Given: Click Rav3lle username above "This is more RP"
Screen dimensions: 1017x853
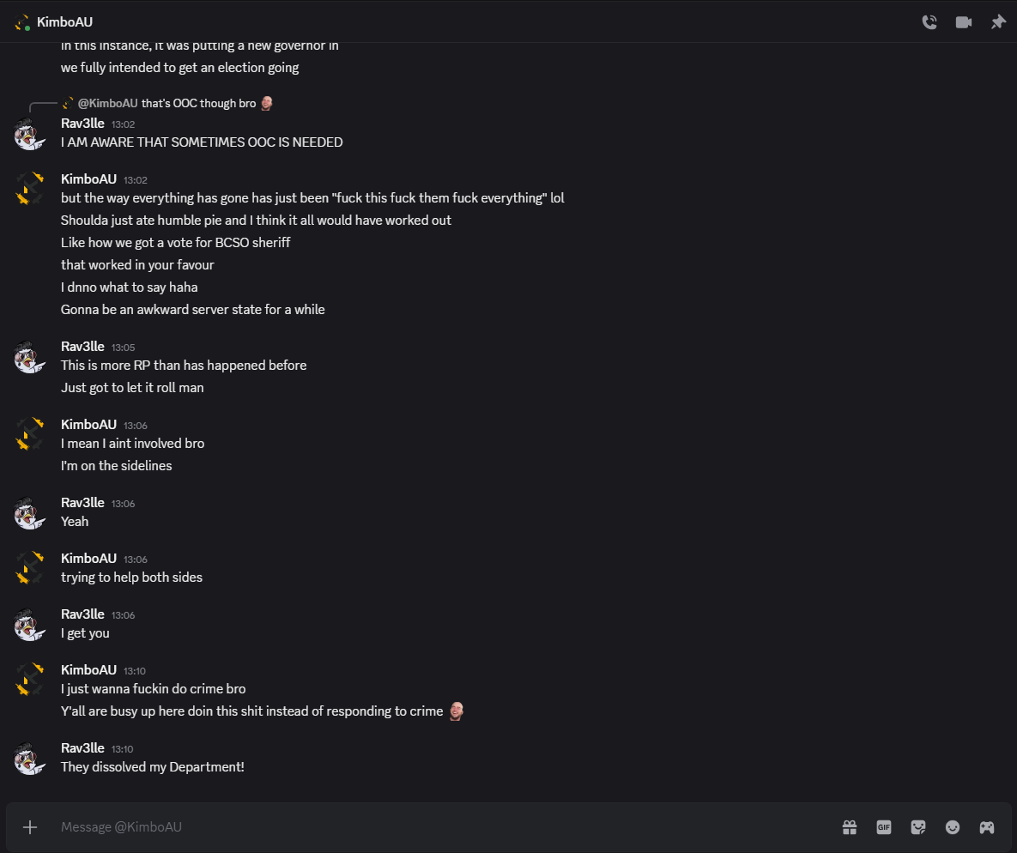Looking at the screenshot, I should click(x=82, y=347).
